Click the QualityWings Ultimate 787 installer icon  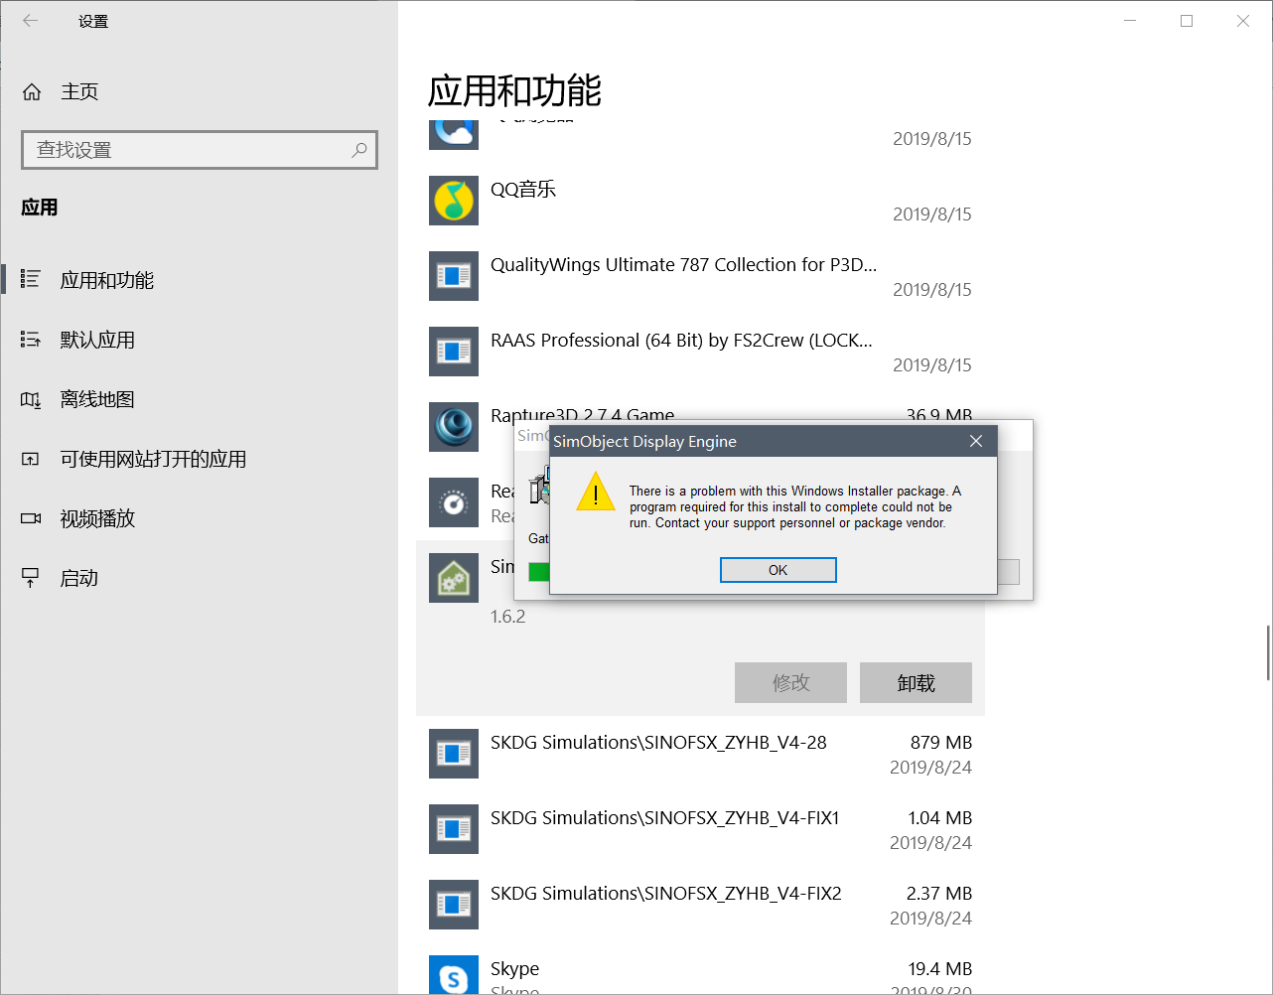coord(454,276)
